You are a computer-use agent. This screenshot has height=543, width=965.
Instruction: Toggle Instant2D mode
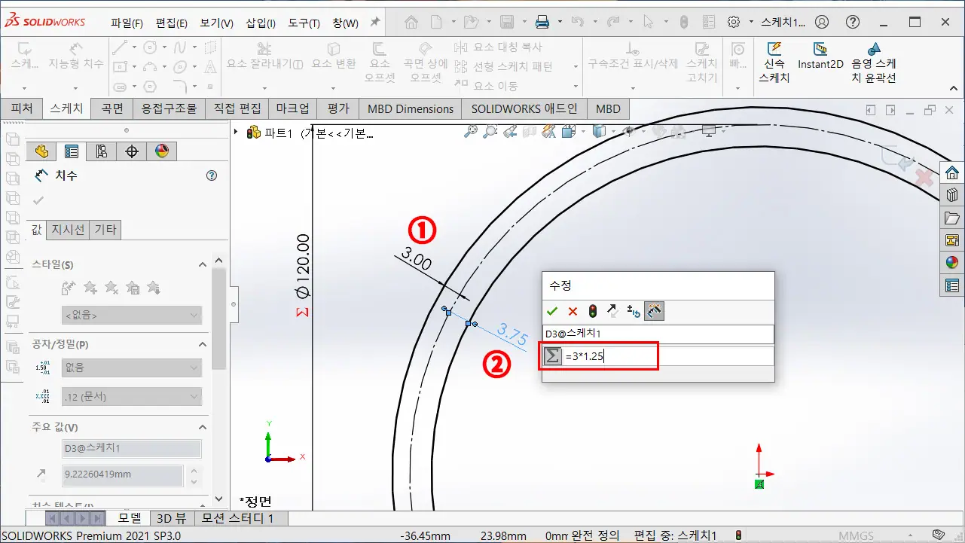pos(820,56)
